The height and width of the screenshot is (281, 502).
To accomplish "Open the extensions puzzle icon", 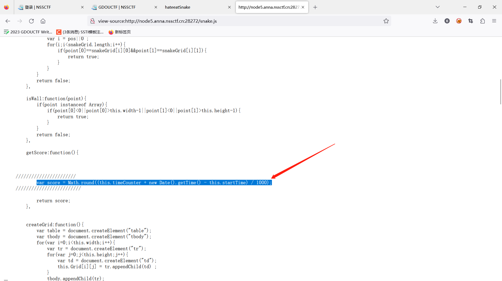I will click(x=482, y=21).
